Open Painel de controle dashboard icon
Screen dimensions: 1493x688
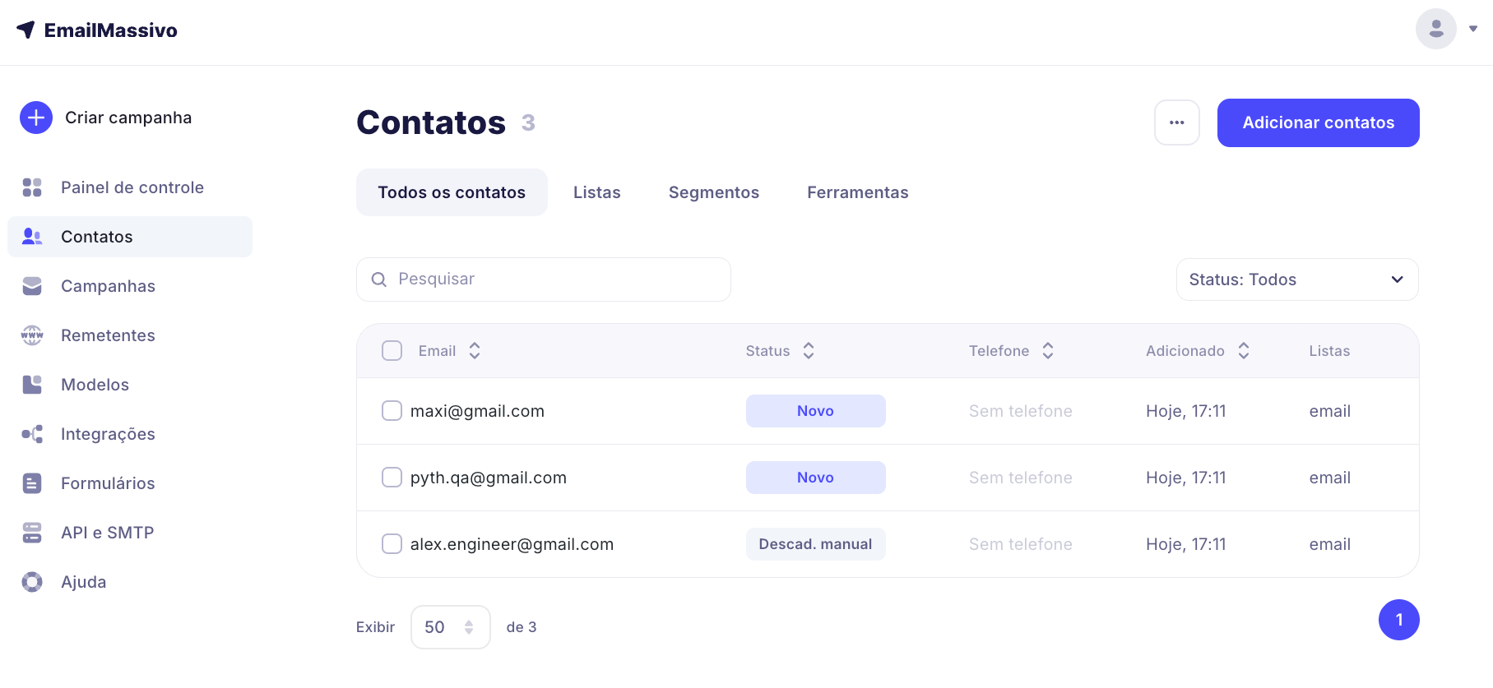point(32,187)
